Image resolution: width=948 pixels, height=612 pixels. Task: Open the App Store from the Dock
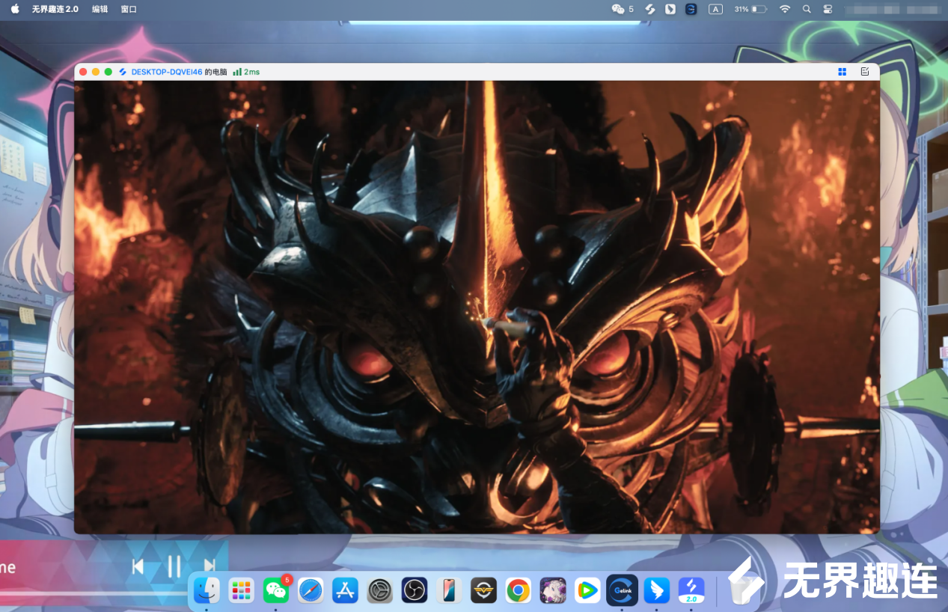[345, 590]
